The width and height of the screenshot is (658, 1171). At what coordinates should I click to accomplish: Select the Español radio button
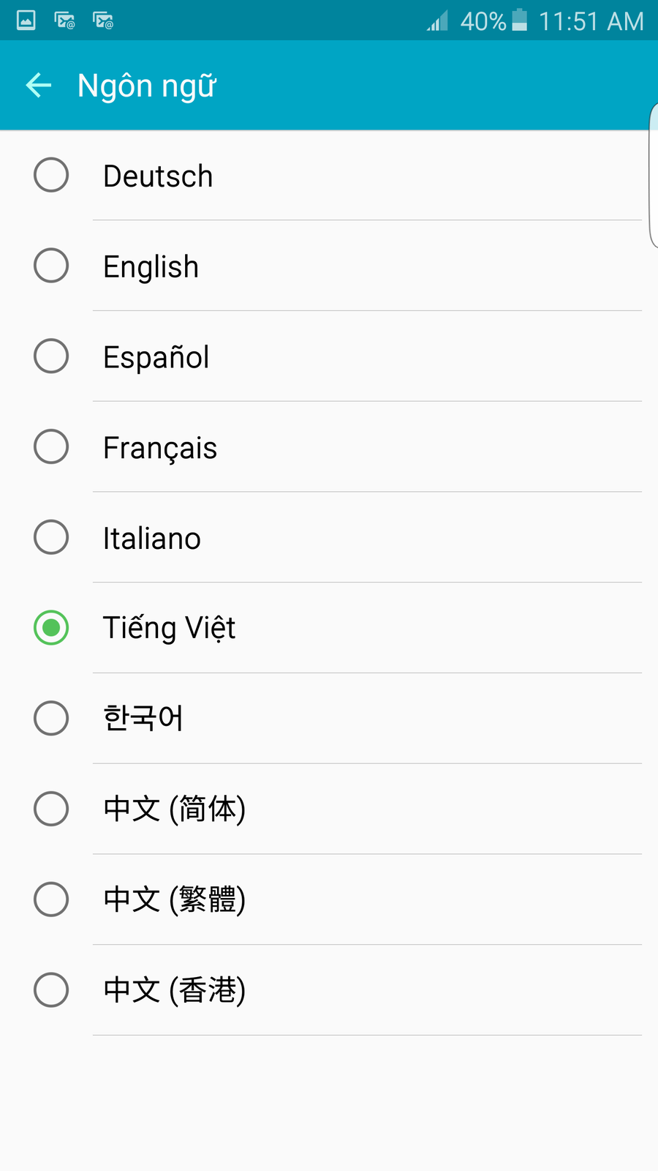51,356
